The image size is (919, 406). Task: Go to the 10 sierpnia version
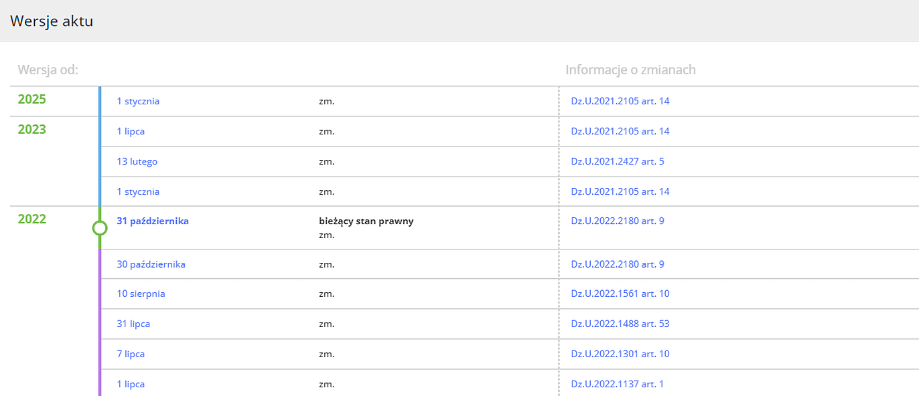click(x=141, y=294)
